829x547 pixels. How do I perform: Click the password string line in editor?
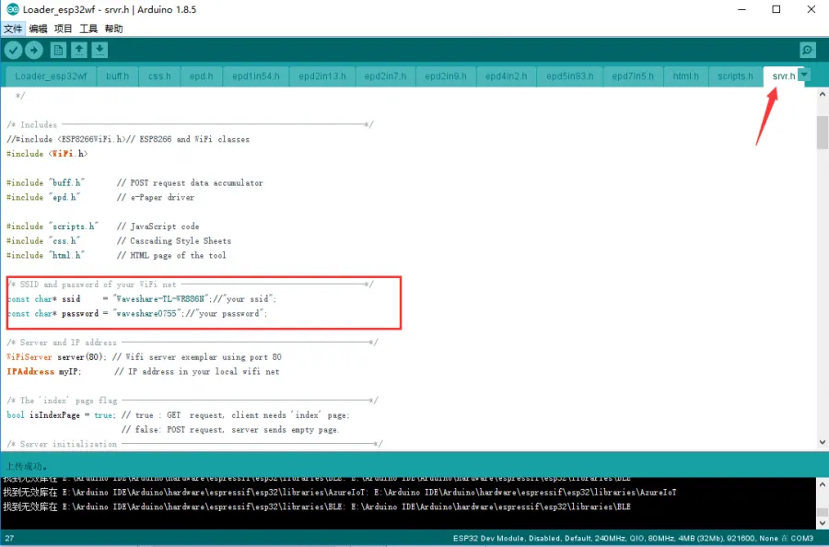[x=136, y=314]
